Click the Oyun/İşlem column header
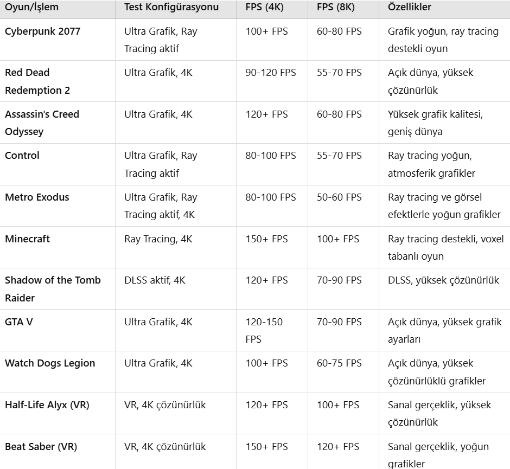510x469 pixels. pyautogui.click(x=31, y=7)
